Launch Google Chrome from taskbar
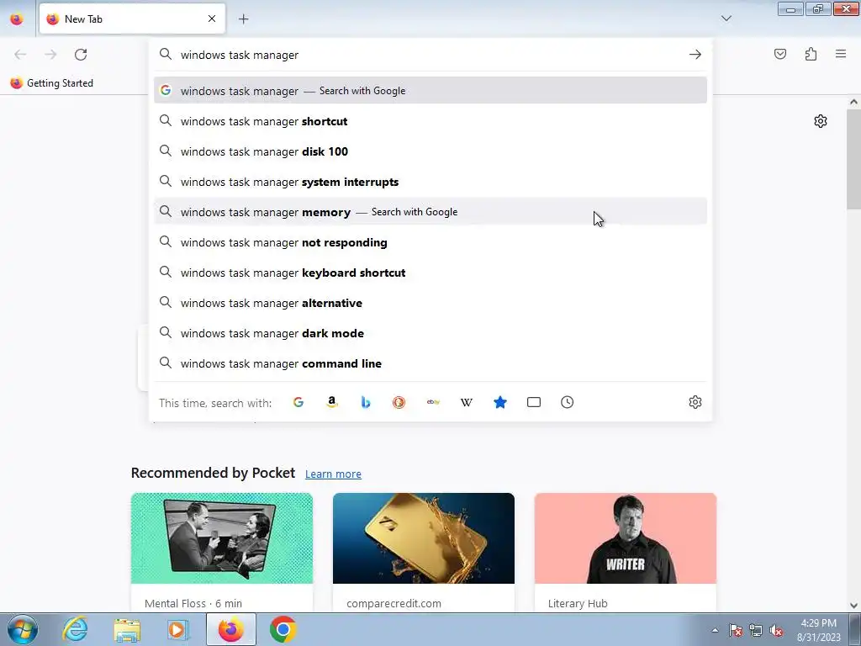861x646 pixels. click(283, 629)
